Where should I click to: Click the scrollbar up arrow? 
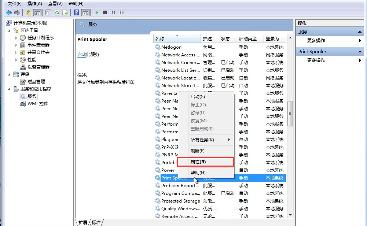coord(290,38)
